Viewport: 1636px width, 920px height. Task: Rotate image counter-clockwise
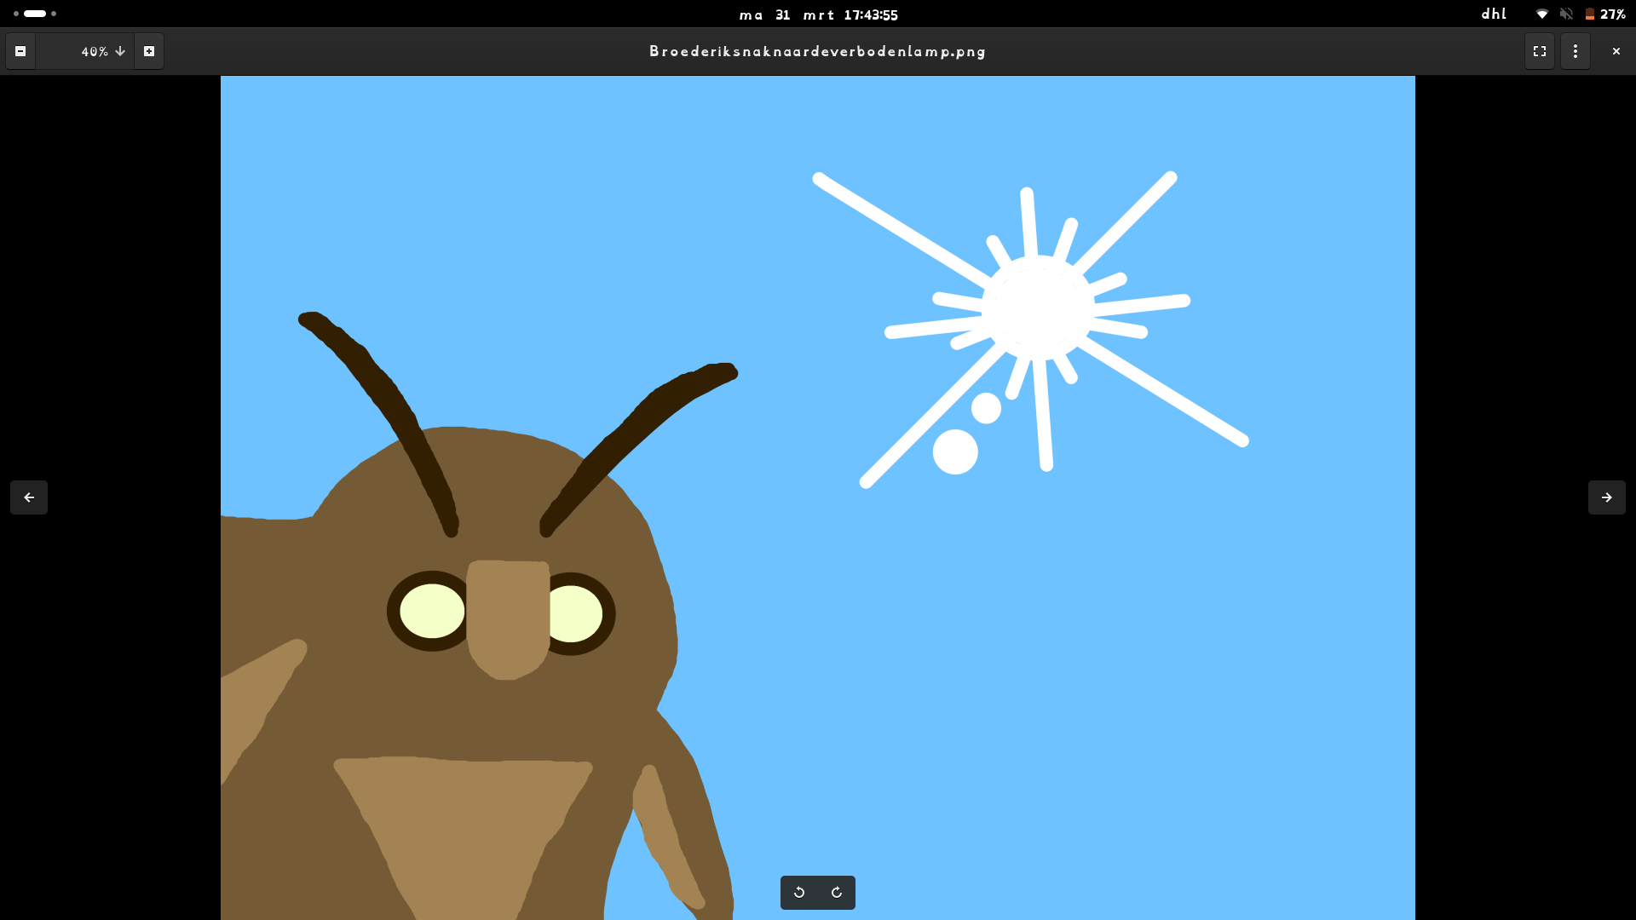click(799, 893)
